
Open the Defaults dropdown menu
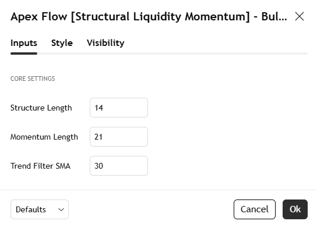(40, 209)
